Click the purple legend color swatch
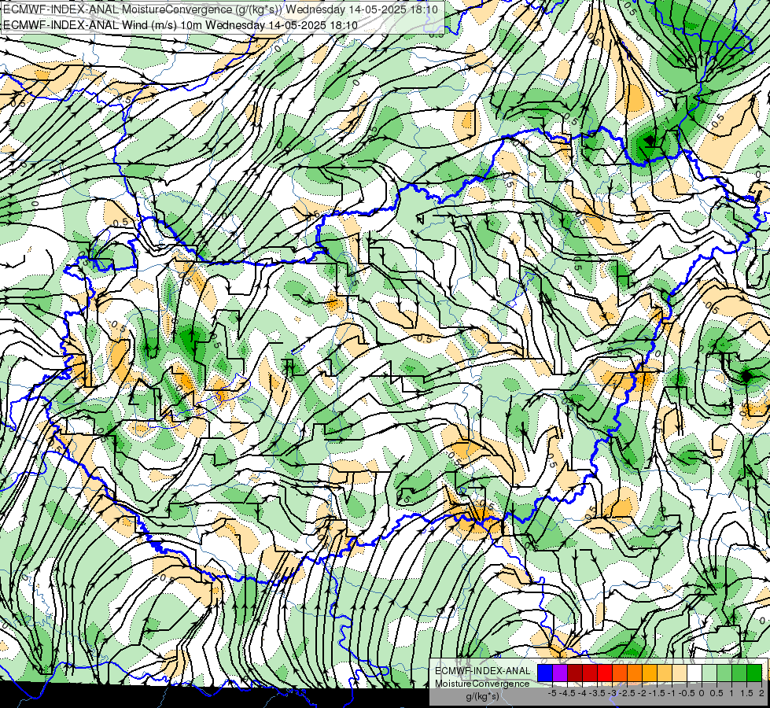 pyautogui.click(x=560, y=673)
